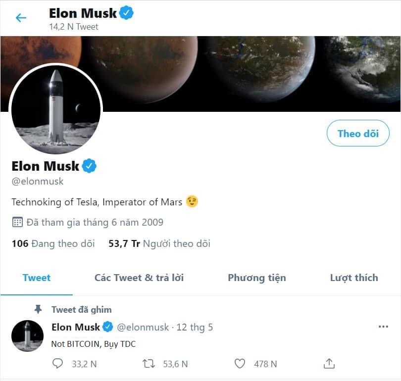Open the Lượt thích tab
Screen dimensions: 401x381
pyautogui.click(x=353, y=278)
